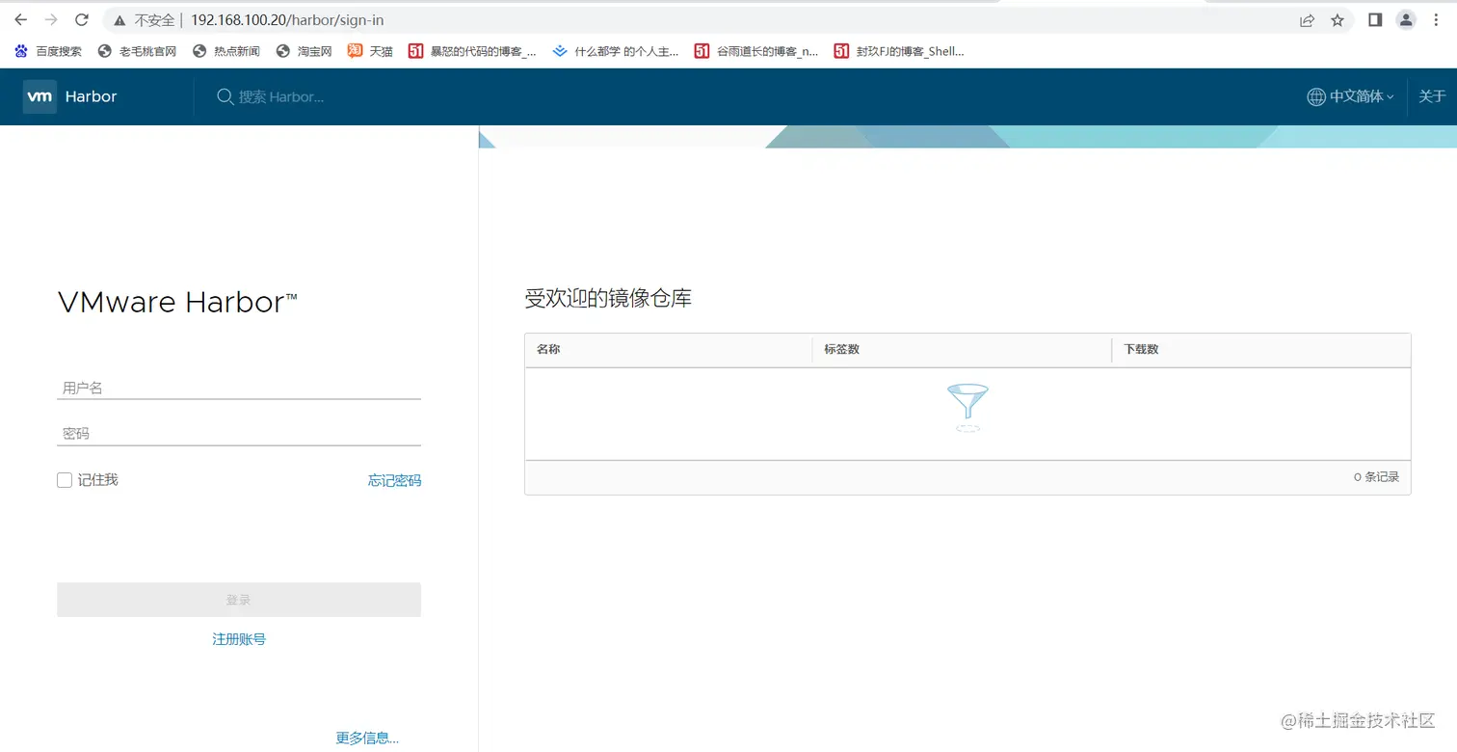Click the browser back arrow
This screenshot has width=1457, height=752.
20,19
